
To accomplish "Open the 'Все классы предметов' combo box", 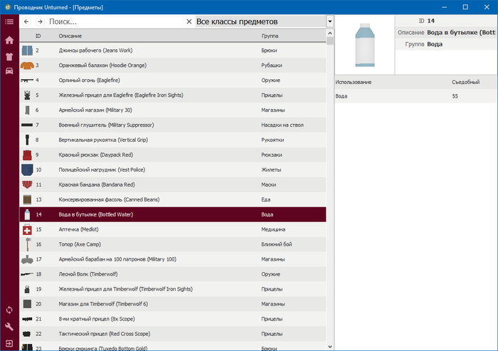I will (260, 22).
